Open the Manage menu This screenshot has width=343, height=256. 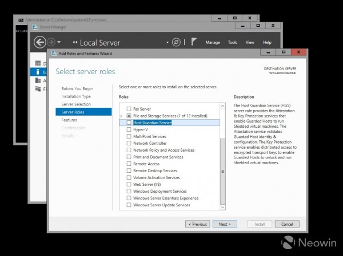212,42
